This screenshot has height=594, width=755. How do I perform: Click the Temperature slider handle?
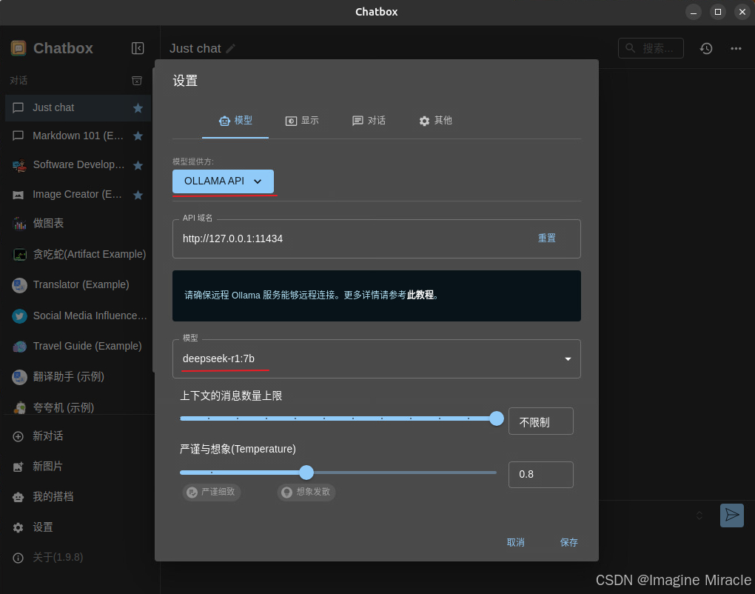point(306,473)
